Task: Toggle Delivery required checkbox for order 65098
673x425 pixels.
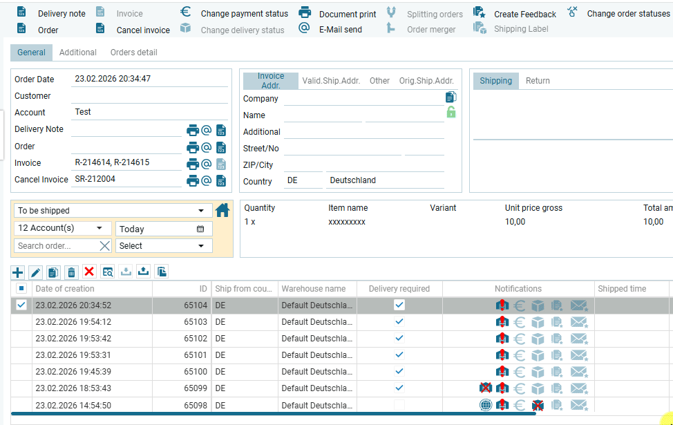Action: 399,405
